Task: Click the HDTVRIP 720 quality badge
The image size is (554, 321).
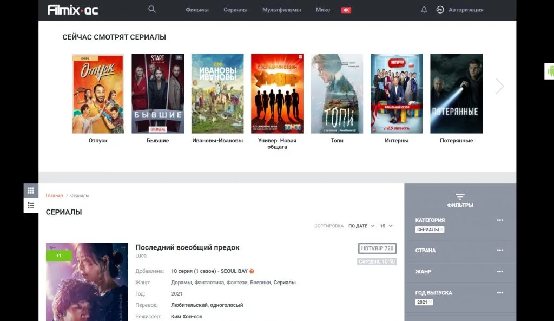Action: [x=378, y=248]
